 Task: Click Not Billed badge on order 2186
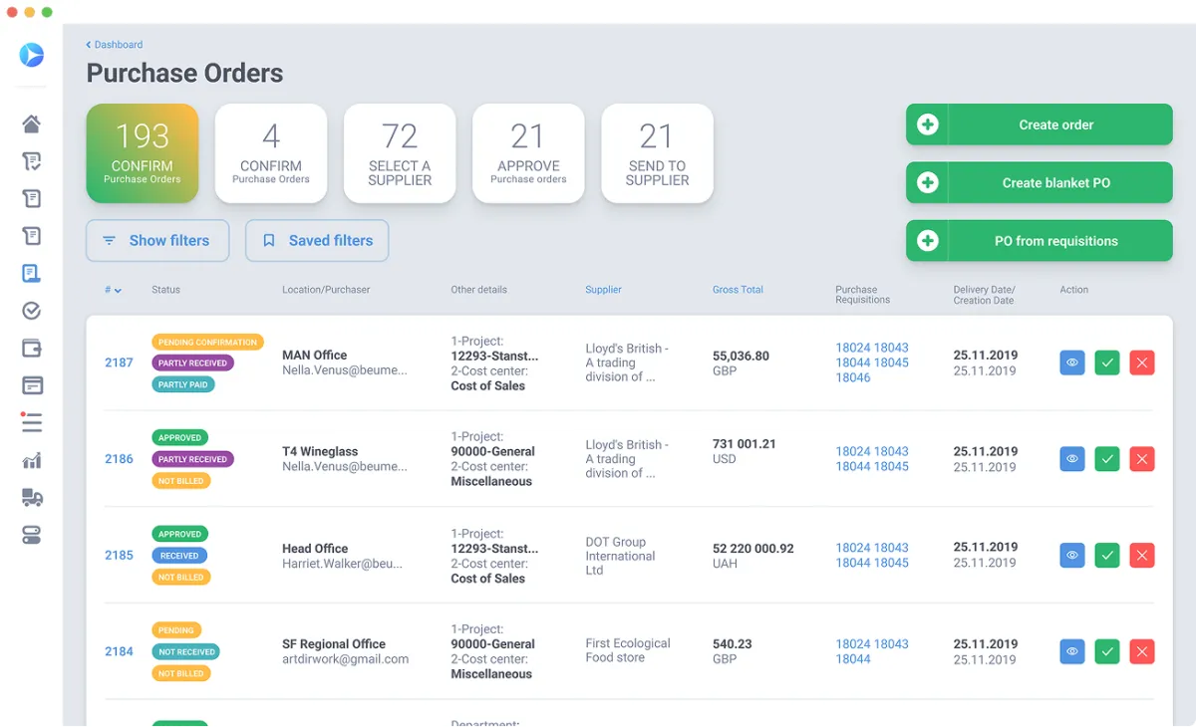(x=180, y=481)
